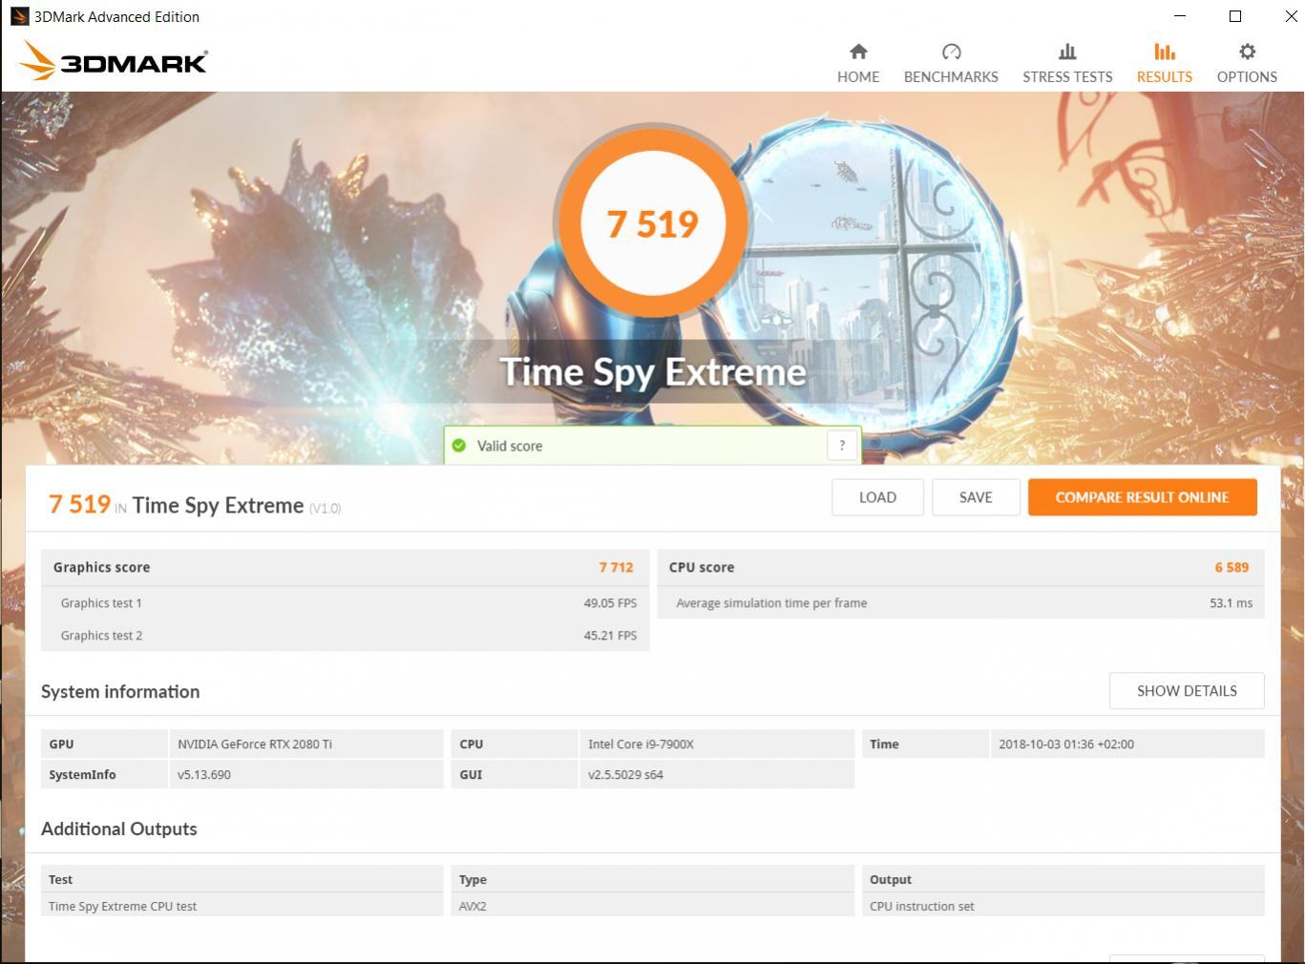This screenshot has width=1305, height=964.
Task: Click the Time Spy Extreme CPU test row
Action: tap(242, 906)
